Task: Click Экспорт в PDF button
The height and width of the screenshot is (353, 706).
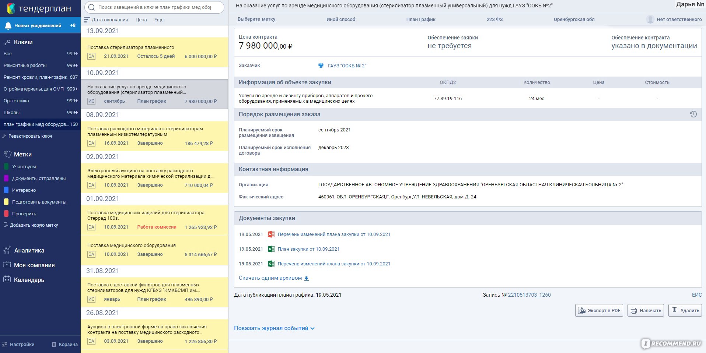Action: 599,310
